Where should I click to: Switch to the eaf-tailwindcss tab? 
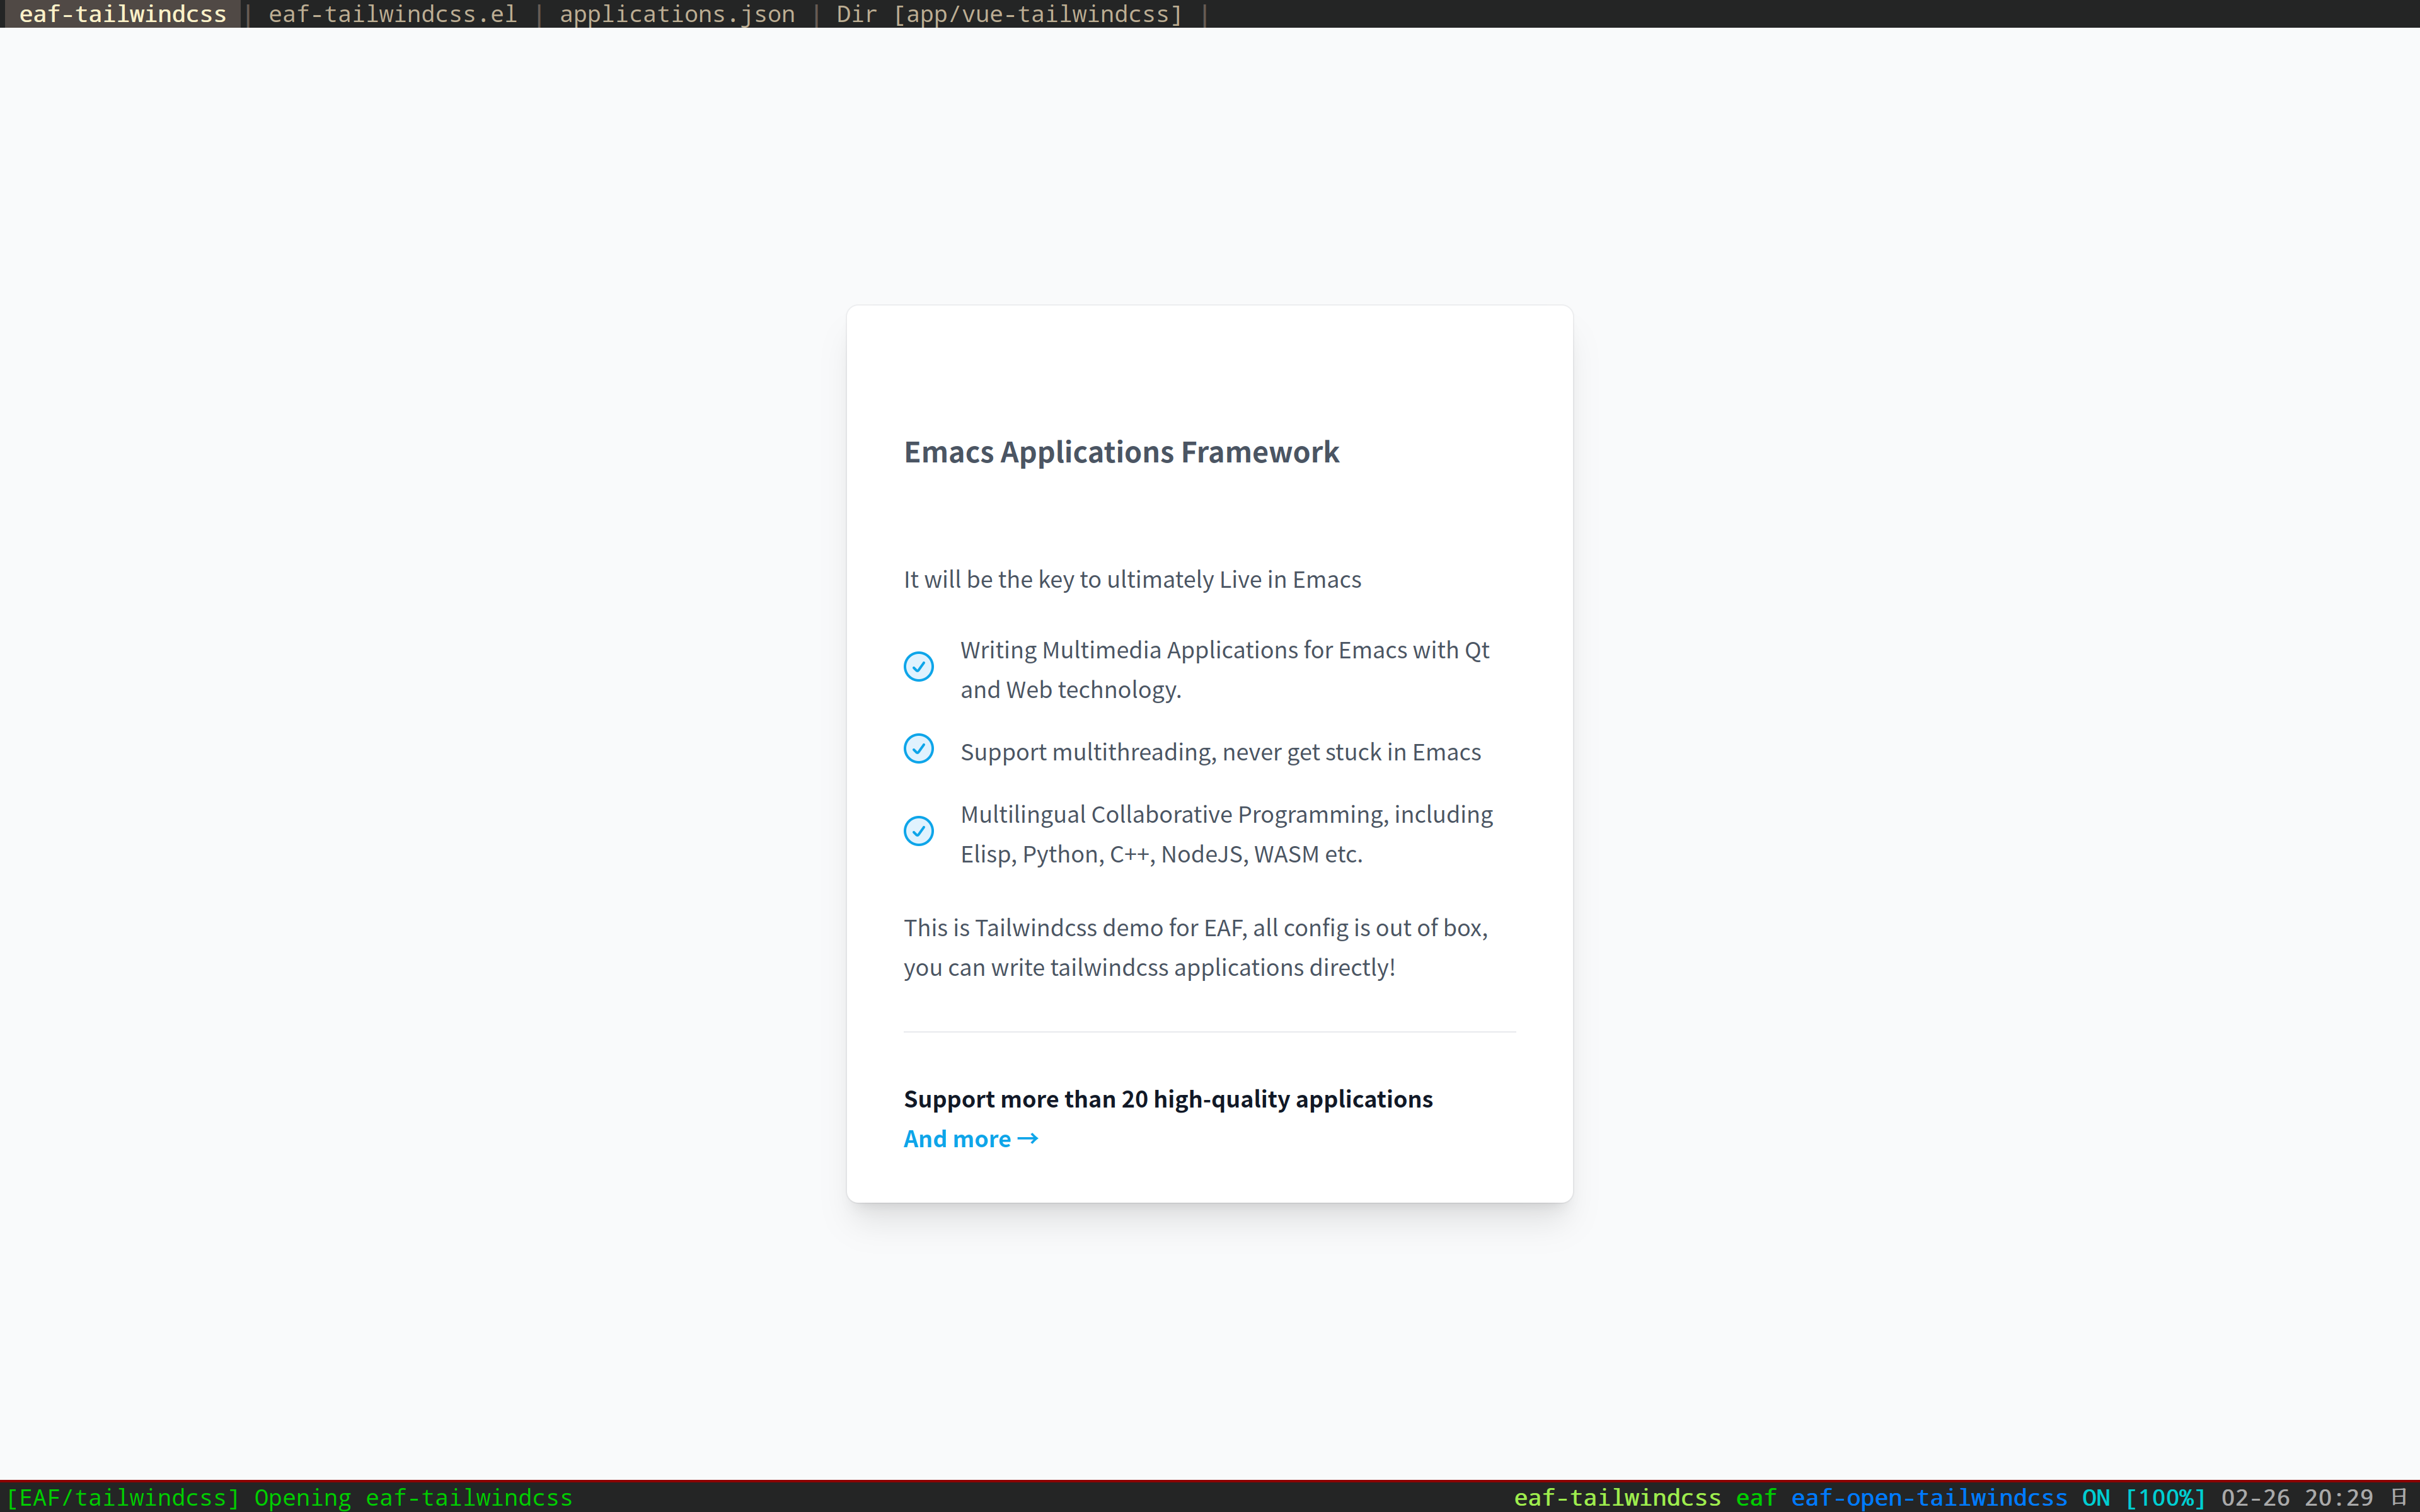pyautogui.click(x=122, y=14)
